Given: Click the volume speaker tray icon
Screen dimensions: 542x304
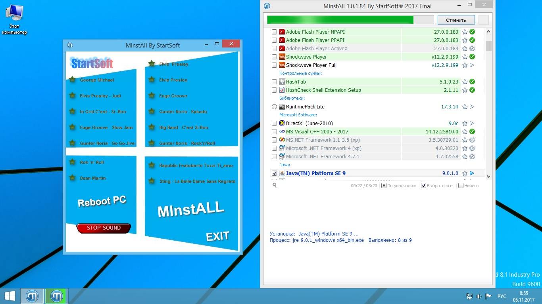Looking at the screenshot, I should point(479,296).
